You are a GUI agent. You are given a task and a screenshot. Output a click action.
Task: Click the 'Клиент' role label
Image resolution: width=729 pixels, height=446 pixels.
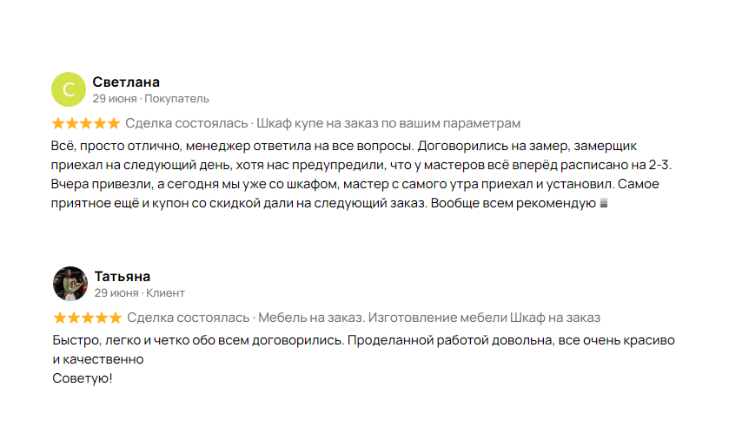click(x=165, y=293)
